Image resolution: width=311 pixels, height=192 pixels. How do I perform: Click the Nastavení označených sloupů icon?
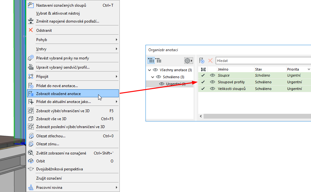pos(31,5)
